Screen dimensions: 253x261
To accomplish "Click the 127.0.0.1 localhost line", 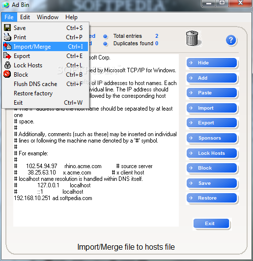I will coord(52,185).
